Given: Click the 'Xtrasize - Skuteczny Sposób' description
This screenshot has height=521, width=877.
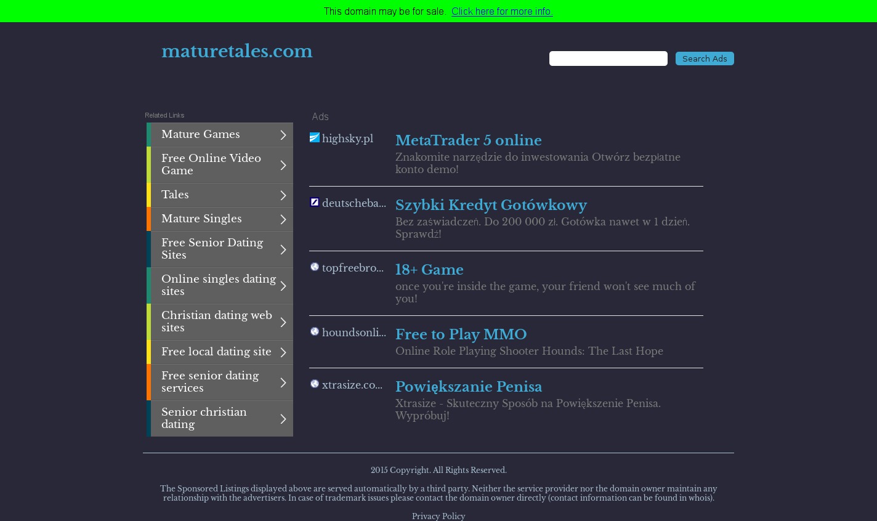Looking at the screenshot, I should (x=528, y=410).
